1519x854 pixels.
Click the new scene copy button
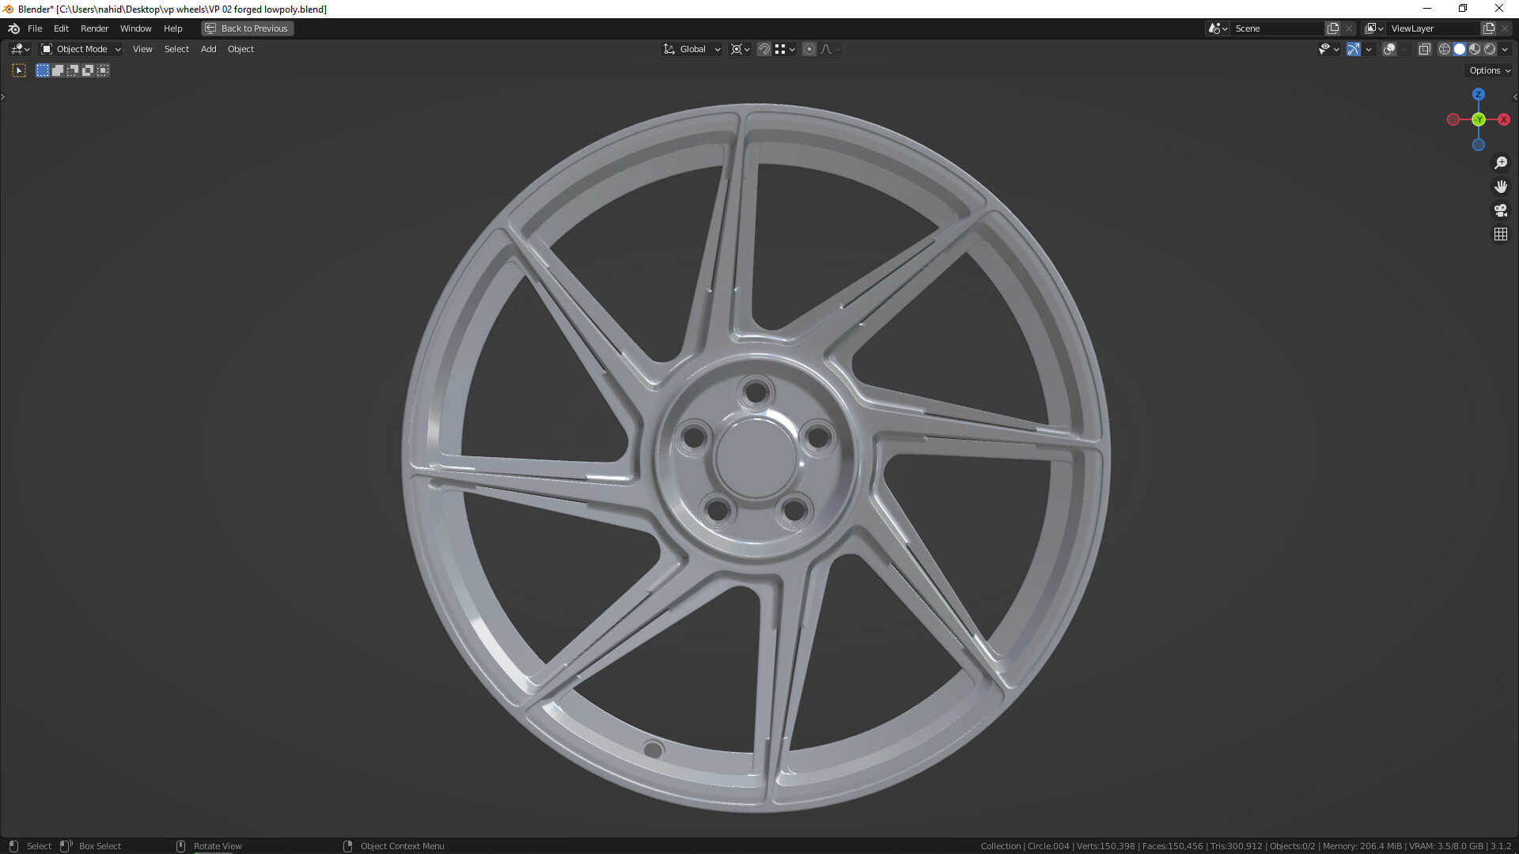tap(1333, 28)
